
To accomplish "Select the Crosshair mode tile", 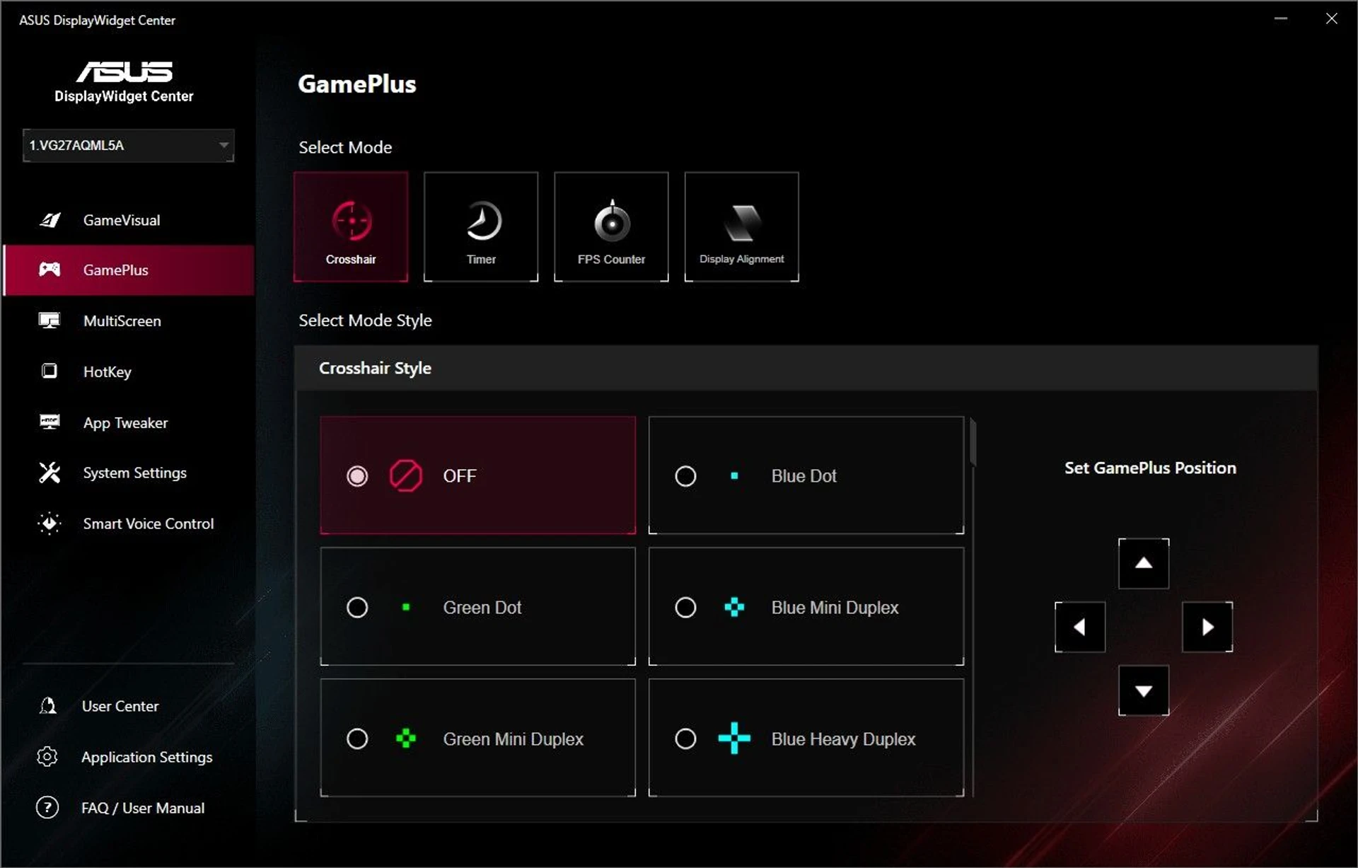I will (351, 226).
